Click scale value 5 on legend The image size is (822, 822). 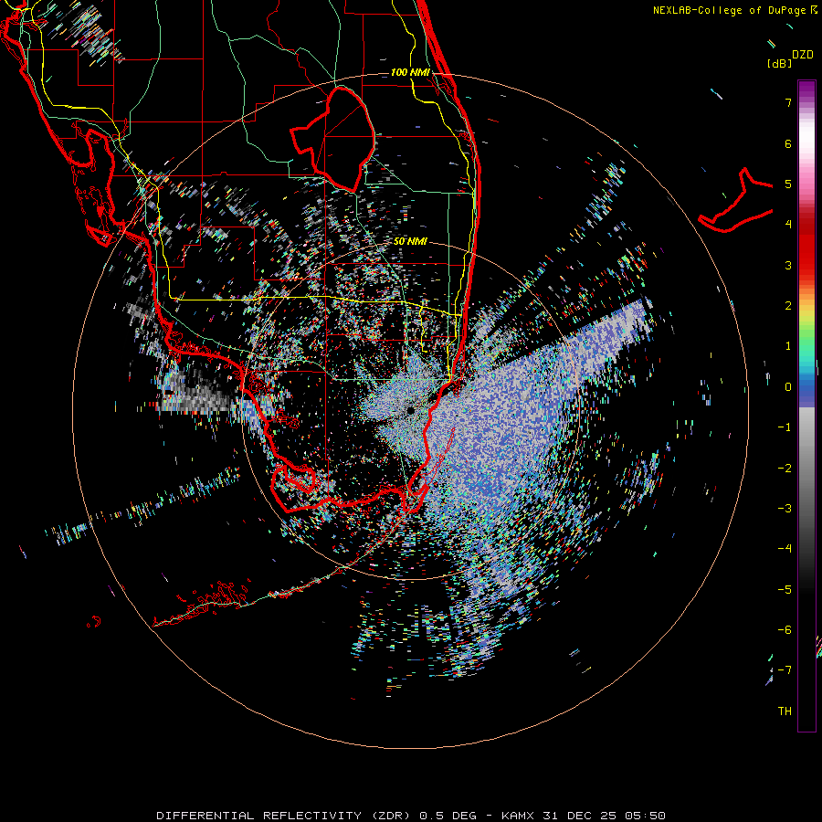[788, 184]
